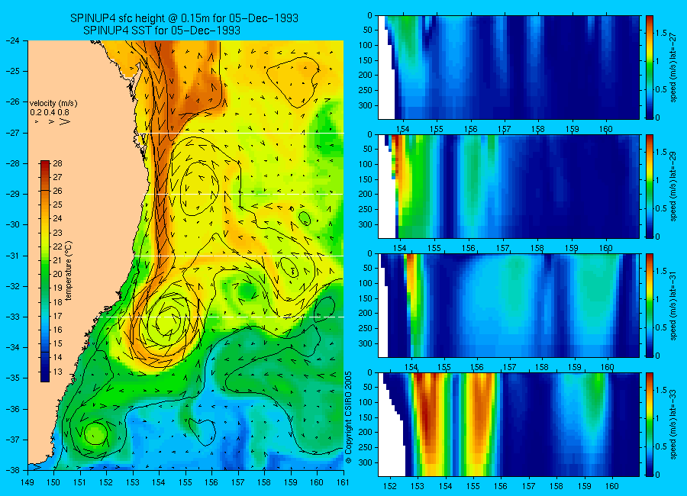Click the '300' depth tick on lat=-29 section
This screenshot has width=687, height=496.
365,224
